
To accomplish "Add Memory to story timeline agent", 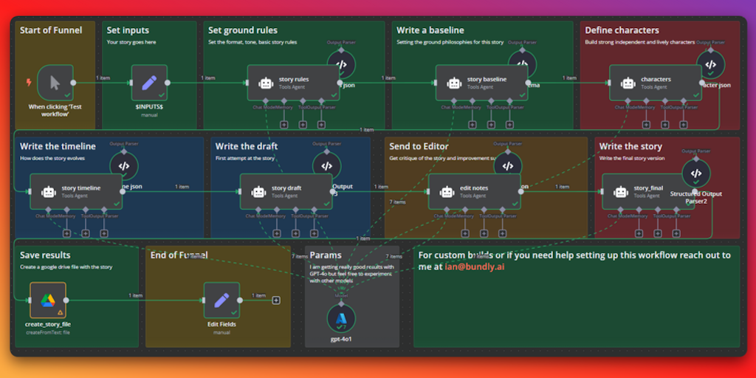I will pyautogui.click(x=66, y=233).
